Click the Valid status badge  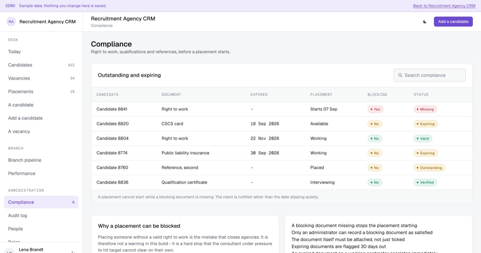423,139
